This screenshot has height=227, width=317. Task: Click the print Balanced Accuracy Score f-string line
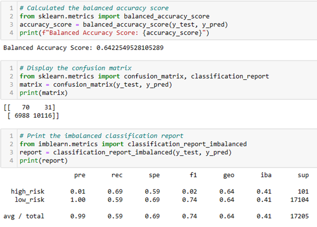tap(114, 33)
